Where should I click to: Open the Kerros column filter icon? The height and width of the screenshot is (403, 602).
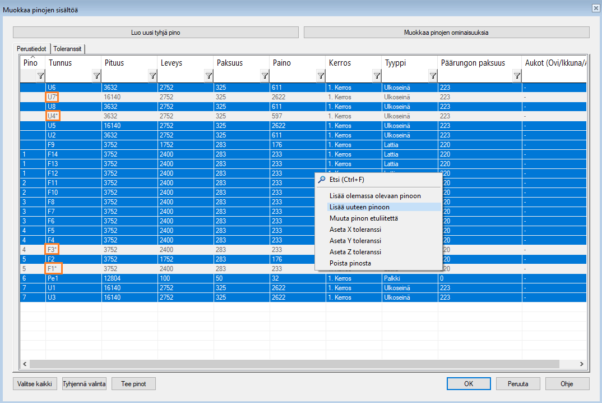(377, 76)
